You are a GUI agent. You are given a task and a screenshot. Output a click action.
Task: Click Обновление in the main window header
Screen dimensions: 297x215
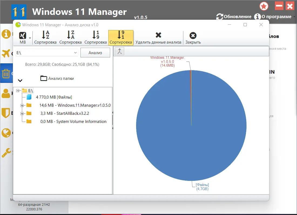click(234, 17)
